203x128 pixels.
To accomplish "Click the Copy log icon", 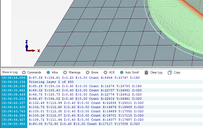I will click(170, 72).
